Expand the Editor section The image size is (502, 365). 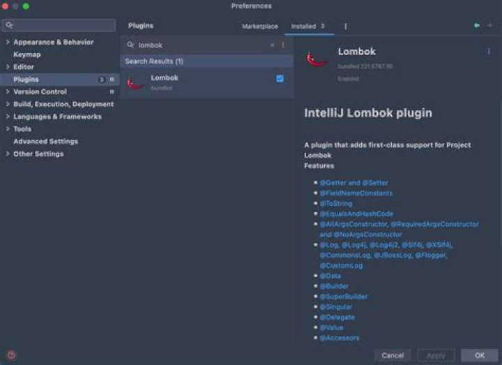tap(8, 67)
